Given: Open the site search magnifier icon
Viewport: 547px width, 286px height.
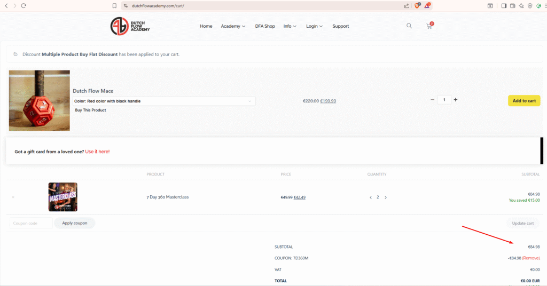Looking at the screenshot, I should click(409, 26).
